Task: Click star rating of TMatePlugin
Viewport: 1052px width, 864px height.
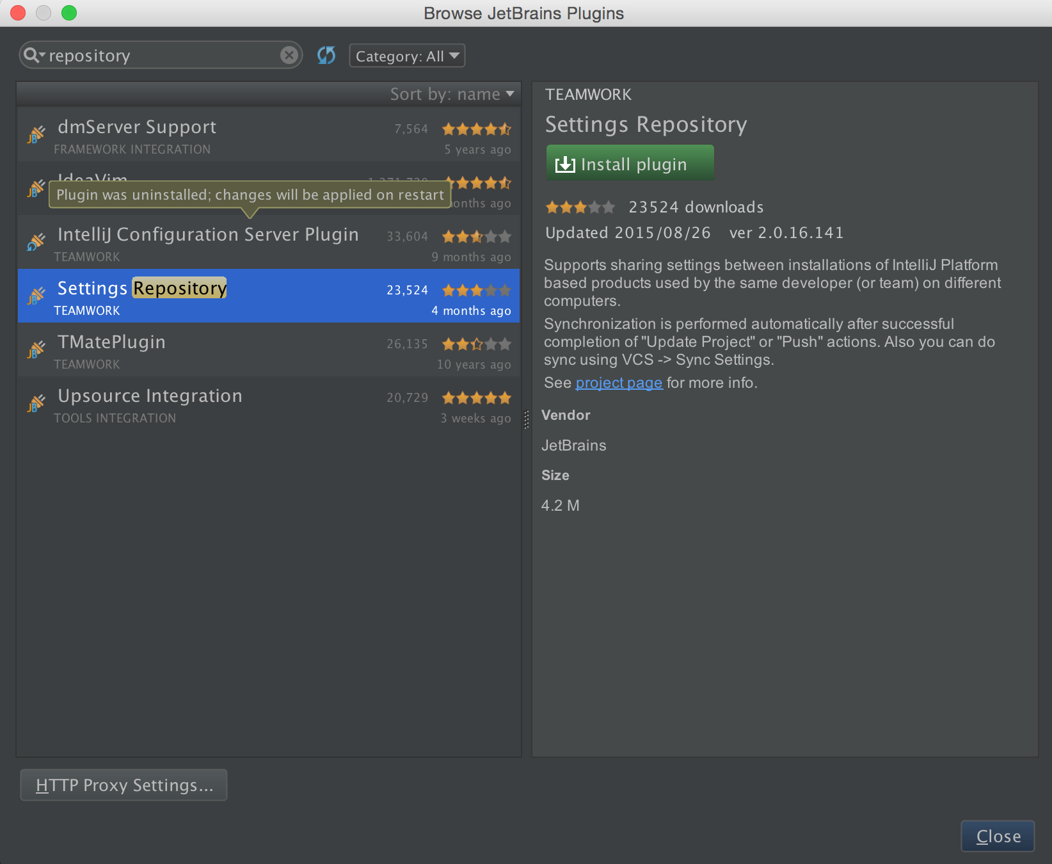Action: (x=477, y=344)
